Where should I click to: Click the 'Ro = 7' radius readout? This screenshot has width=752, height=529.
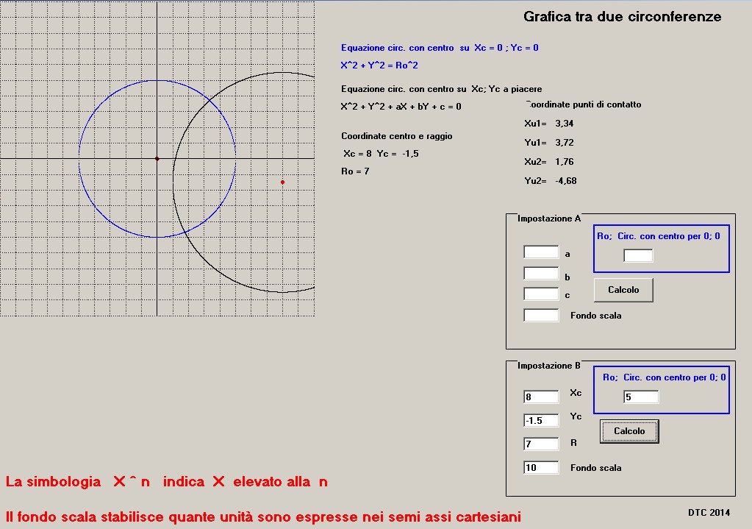point(355,171)
